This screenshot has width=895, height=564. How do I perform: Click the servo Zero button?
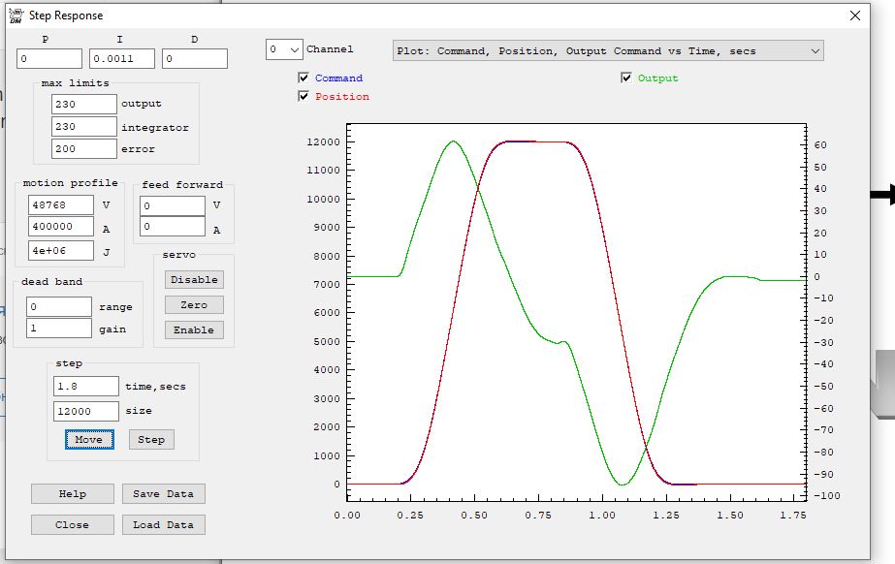pyautogui.click(x=194, y=304)
